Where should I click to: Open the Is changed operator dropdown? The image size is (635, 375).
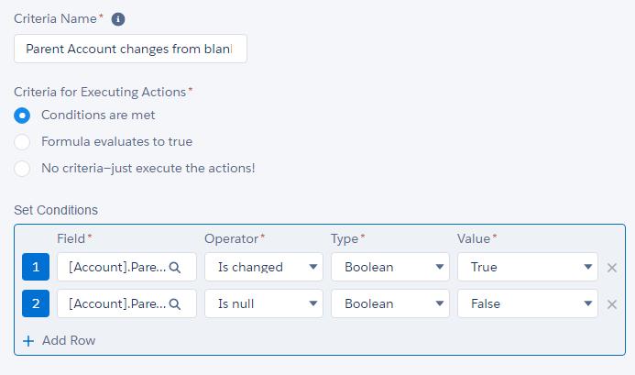coord(264,267)
